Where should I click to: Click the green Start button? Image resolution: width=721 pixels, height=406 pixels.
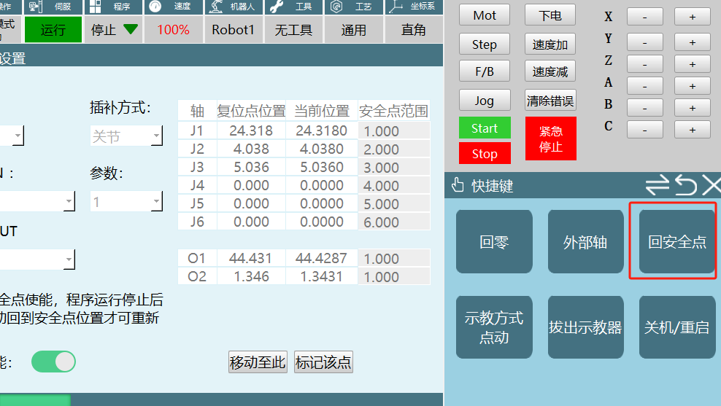coord(485,128)
